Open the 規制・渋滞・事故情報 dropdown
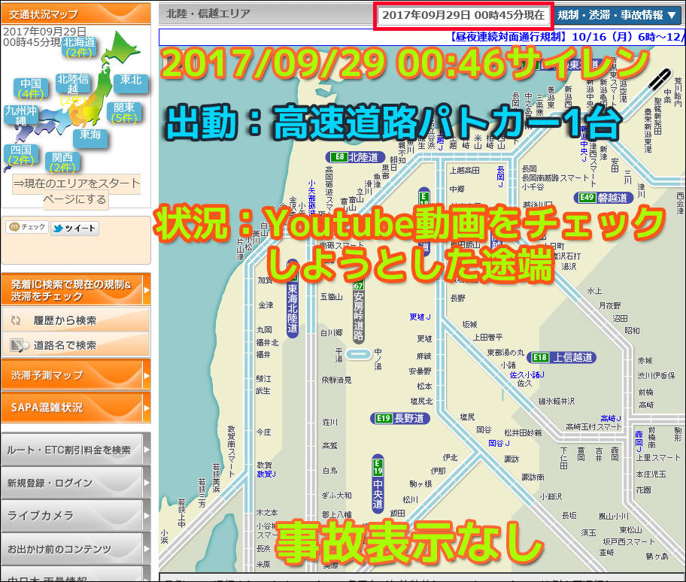Viewport: 686px width, 582px height. [x=618, y=15]
